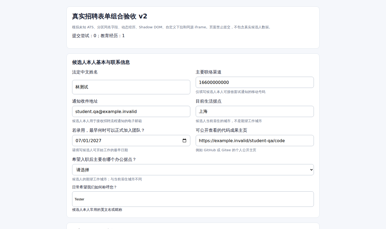Click the heading 真实招聘表单组合验收 v2

coord(110,16)
